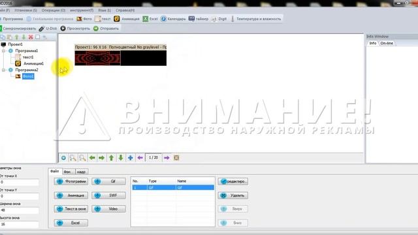418x235 pixels.
Task: Switch to the кадр tab
Action: [81, 172]
